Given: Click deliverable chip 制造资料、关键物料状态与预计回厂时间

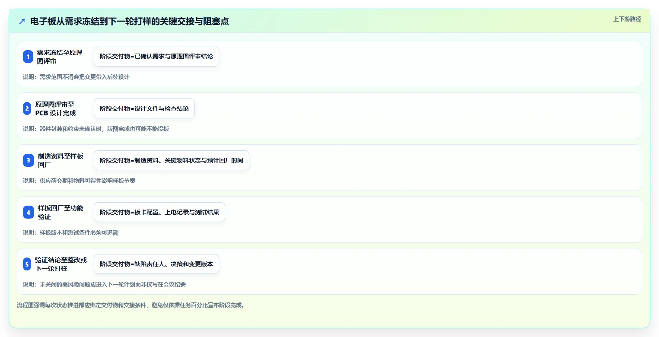Looking at the screenshot, I should coord(172,160).
